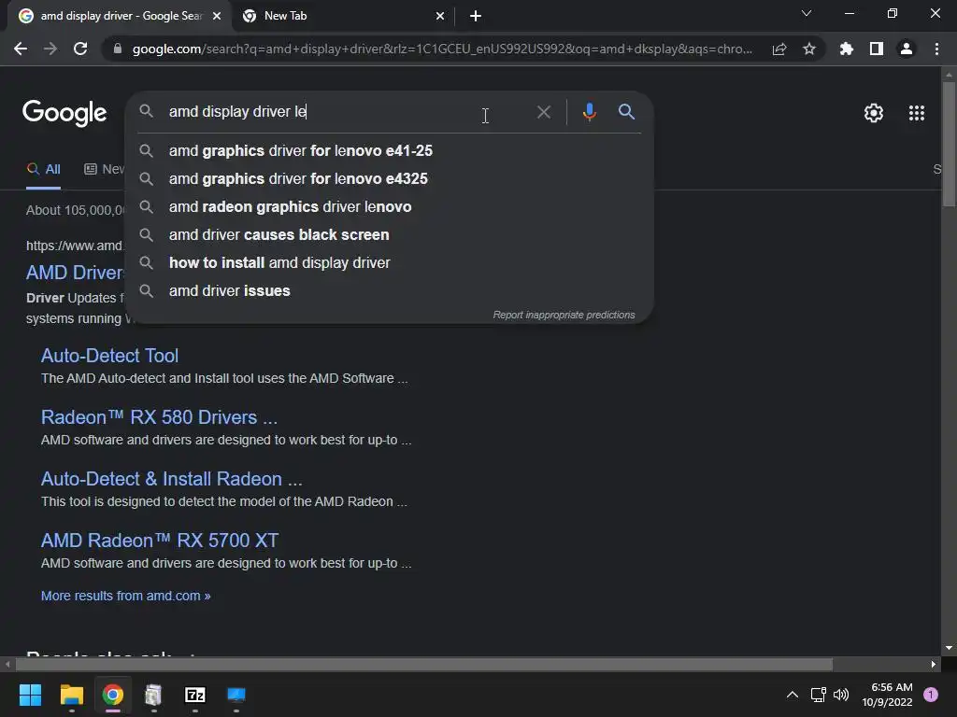Click the forward navigation arrow
Screen dimensions: 957x717
coord(50,49)
